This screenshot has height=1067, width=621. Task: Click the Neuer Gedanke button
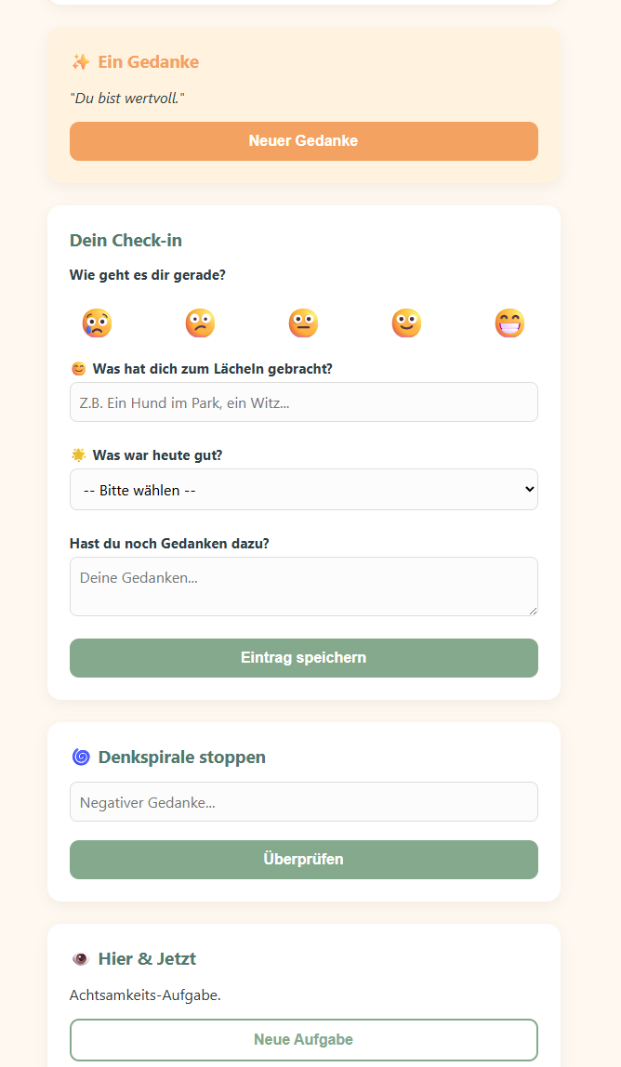click(303, 140)
